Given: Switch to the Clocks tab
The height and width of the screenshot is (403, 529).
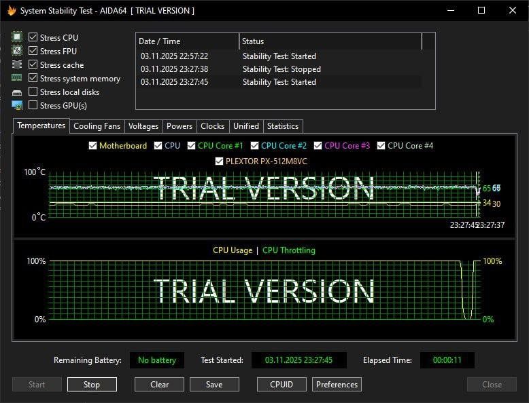Looking at the screenshot, I should [213, 126].
